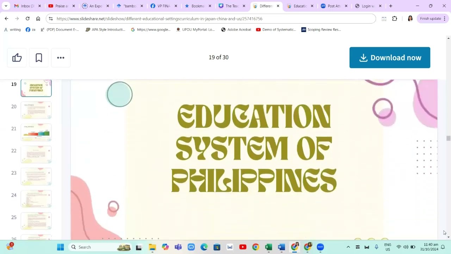This screenshot has width=451, height=254.
Task: Open YouTube app from the taskbar
Action: (243, 247)
